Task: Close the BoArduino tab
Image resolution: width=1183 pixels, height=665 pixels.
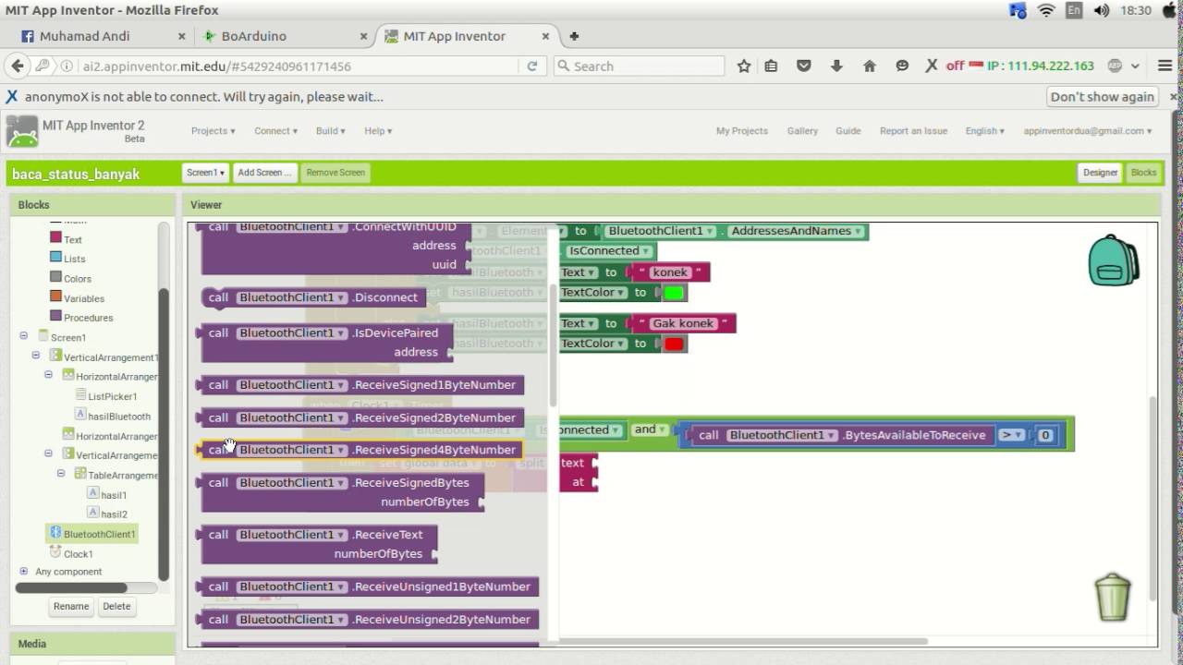Action: coord(363,36)
